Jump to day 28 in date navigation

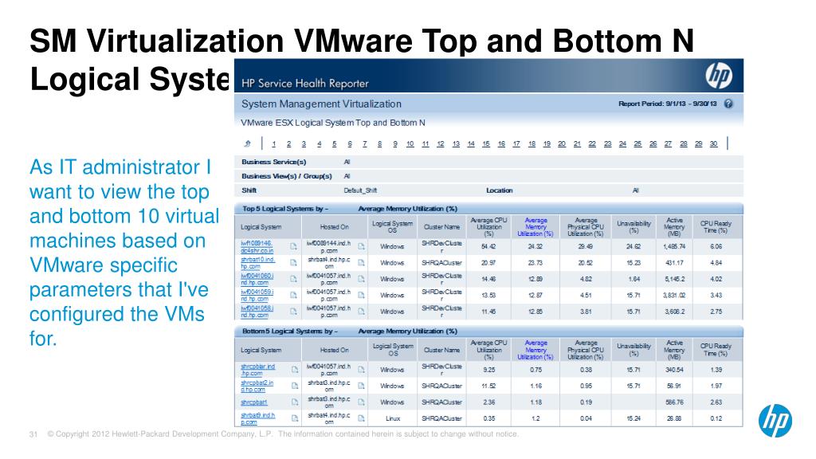click(x=683, y=144)
